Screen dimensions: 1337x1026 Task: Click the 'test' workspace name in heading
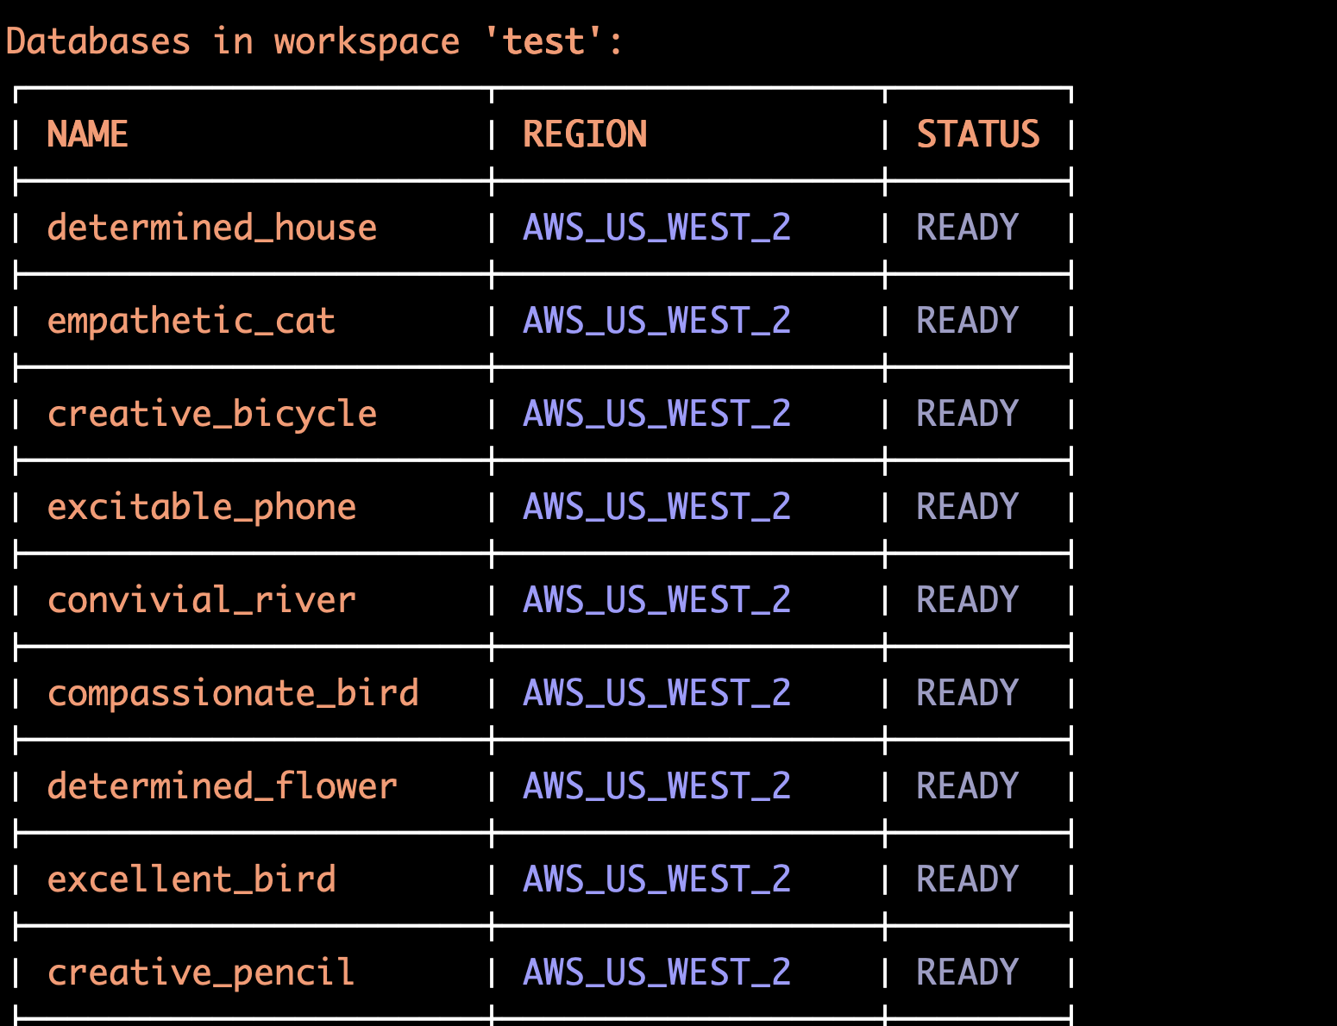click(543, 41)
